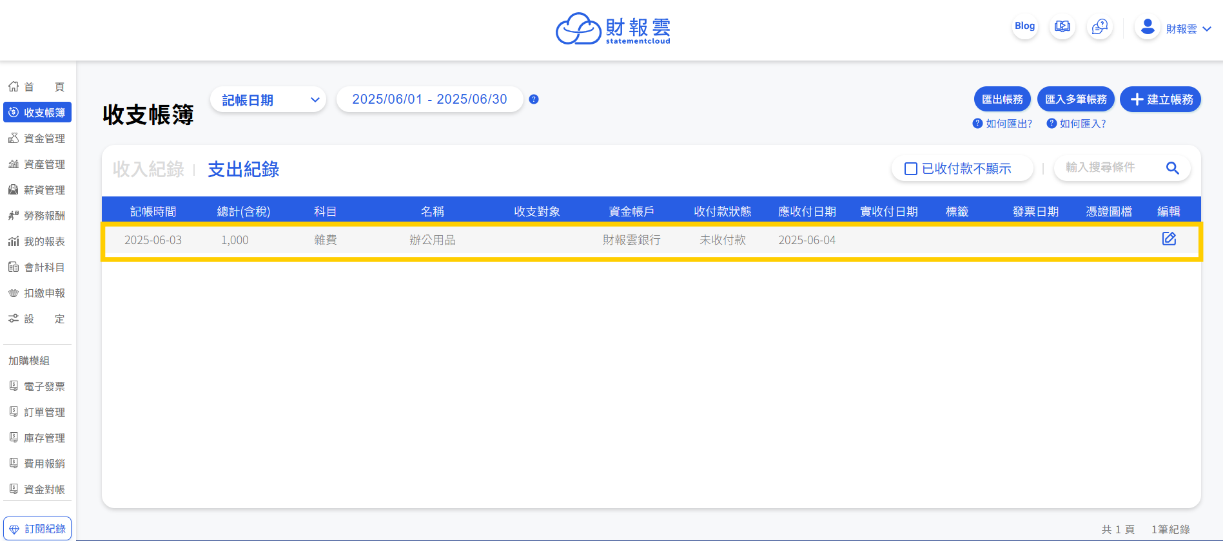This screenshot has width=1223, height=541.
Task: Open the support chat icon in the header
Action: (x=1099, y=27)
